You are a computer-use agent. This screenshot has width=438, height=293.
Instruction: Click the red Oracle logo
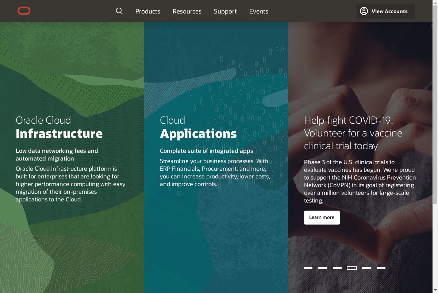click(x=24, y=11)
